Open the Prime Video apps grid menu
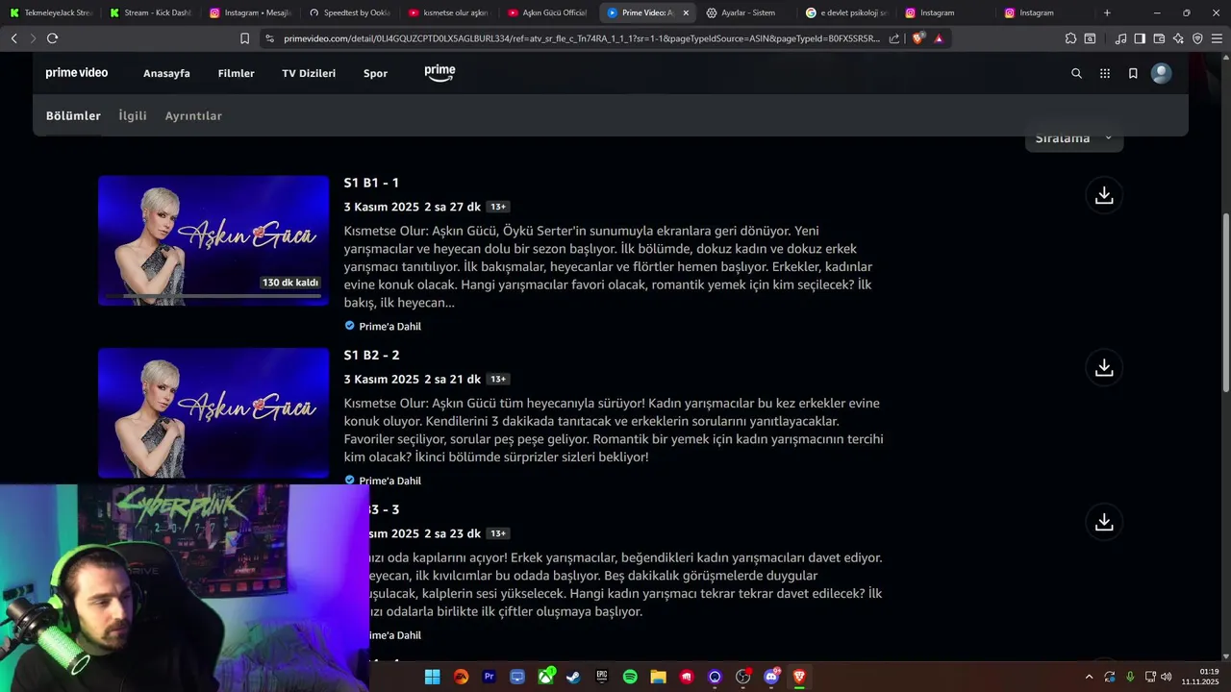 click(1105, 73)
